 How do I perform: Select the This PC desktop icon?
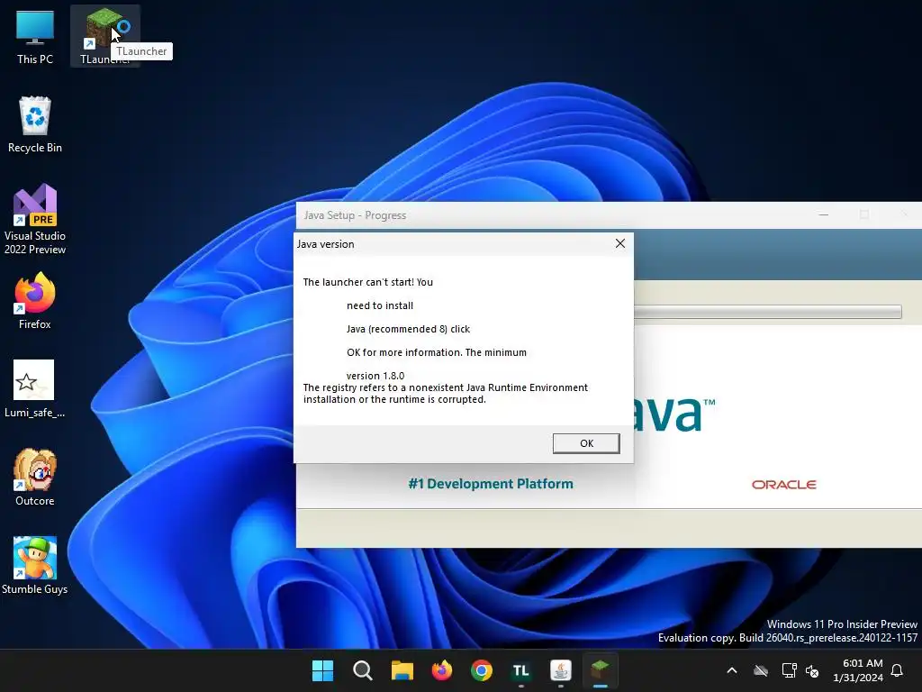tap(35, 36)
